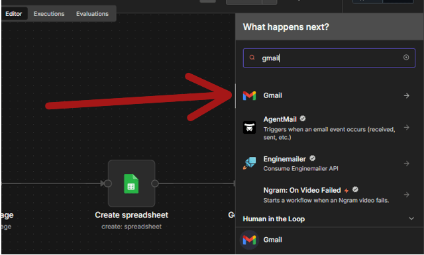Click the Ngram trigger lightning bolt icon

[x=346, y=191]
